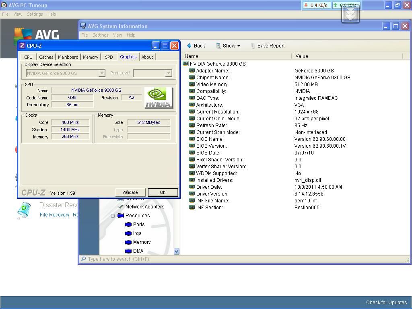Viewport: 412px width, 309px height.
Task: Click the icon next to INF Section
Action: click(192, 207)
